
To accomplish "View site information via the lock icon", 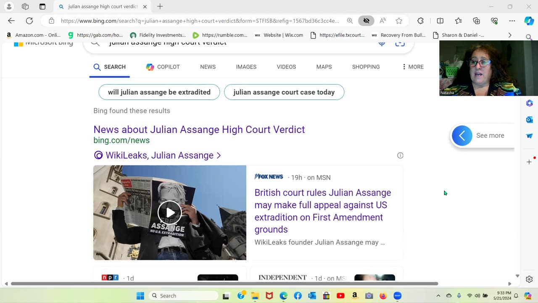I will pos(51,21).
